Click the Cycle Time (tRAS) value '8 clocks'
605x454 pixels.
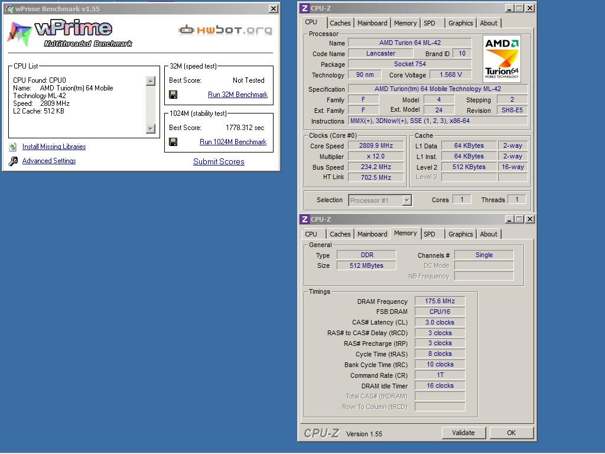point(440,354)
